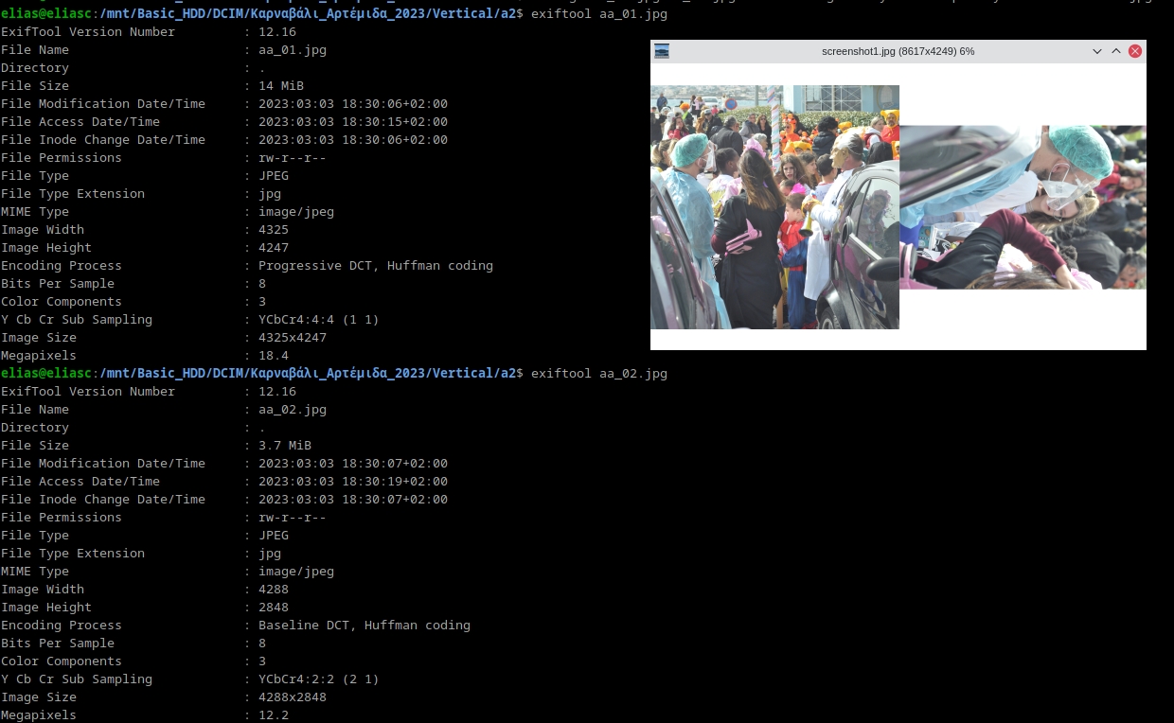Click the image/jpeg MIME Type value
The image size is (1174, 723).
coord(295,211)
